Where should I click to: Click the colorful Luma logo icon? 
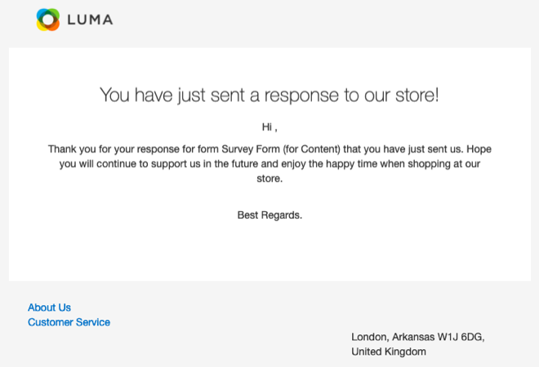coord(48,20)
